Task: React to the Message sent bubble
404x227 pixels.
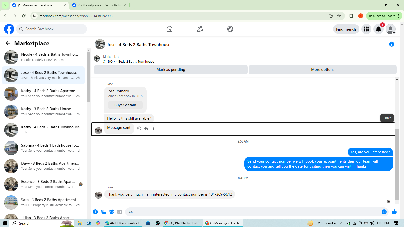Action: tap(139, 128)
